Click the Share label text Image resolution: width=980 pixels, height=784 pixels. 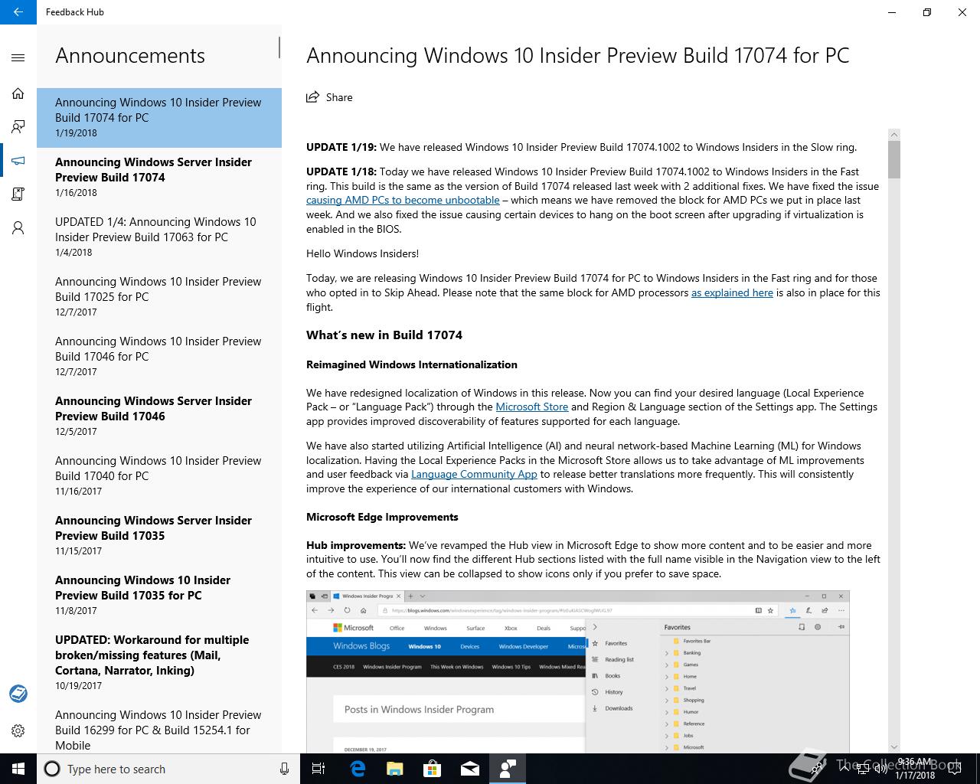(x=339, y=97)
